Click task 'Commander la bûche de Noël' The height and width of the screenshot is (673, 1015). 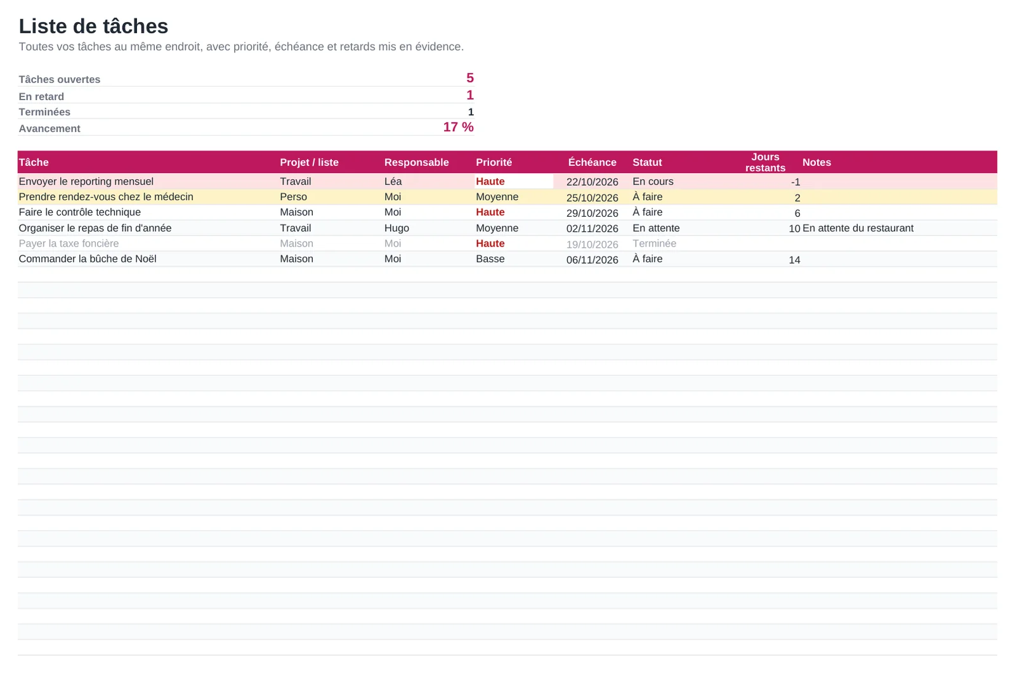click(88, 259)
